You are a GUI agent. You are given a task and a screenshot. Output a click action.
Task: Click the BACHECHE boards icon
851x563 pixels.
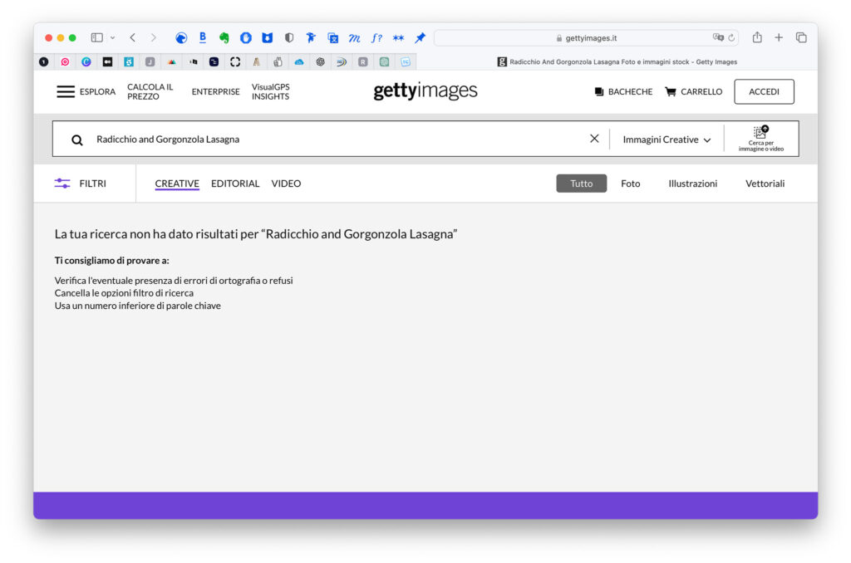[x=598, y=91]
